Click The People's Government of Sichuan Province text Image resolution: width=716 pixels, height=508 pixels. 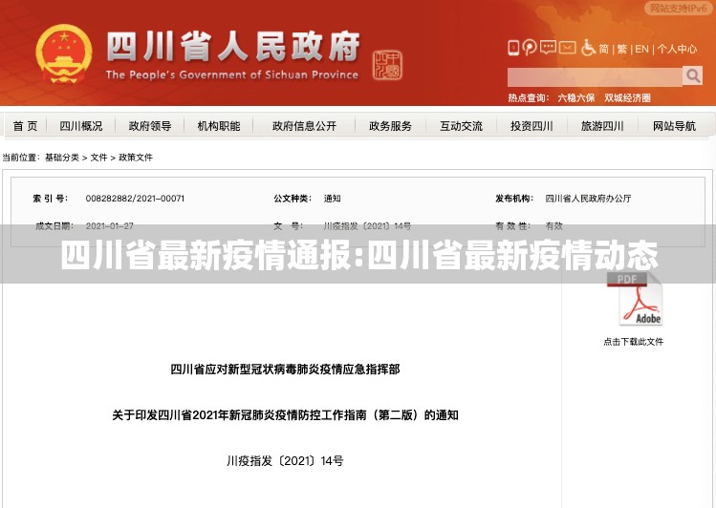pyautogui.click(x=232, y=74)
